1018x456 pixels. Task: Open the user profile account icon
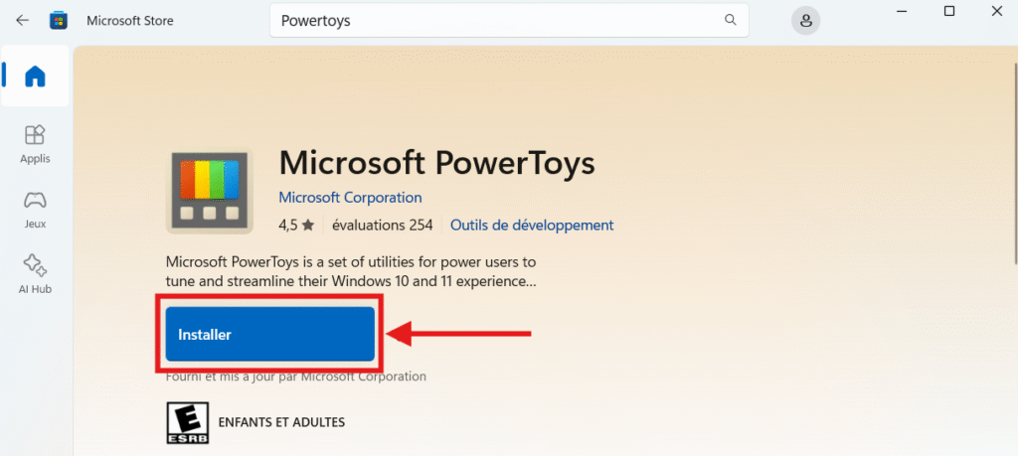coord(805,20)
